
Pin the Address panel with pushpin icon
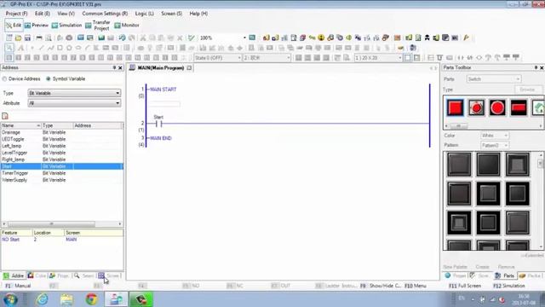pos(114,67)
